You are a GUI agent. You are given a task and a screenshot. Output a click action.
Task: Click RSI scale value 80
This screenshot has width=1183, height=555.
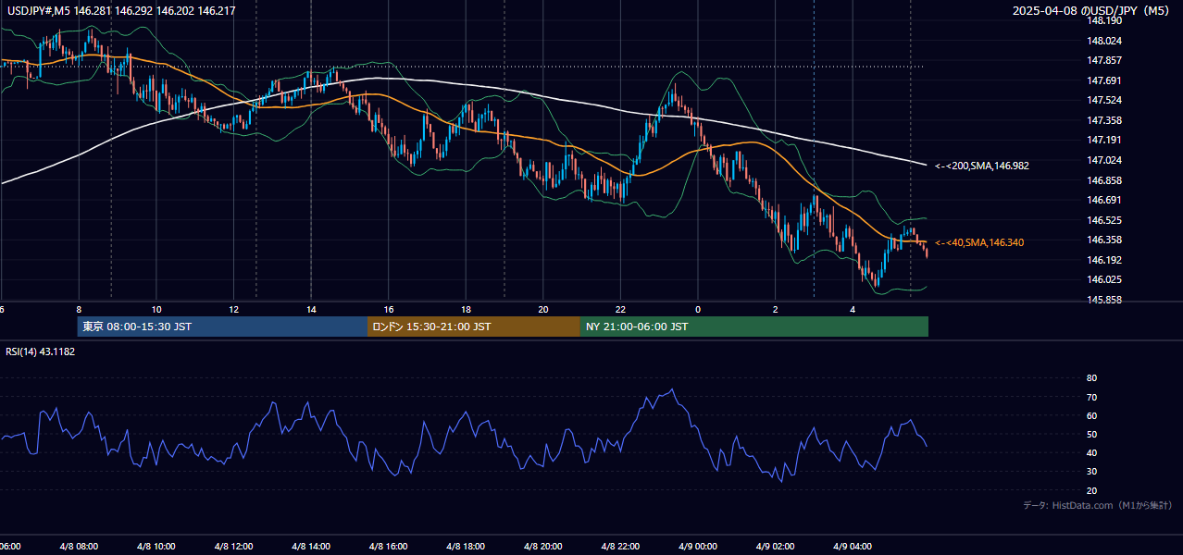pos(1091,378)
